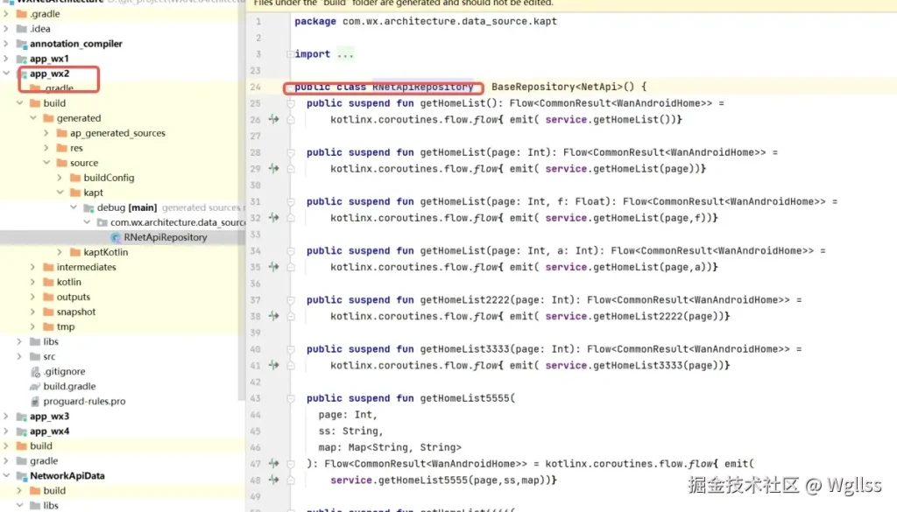Viewport: 897px width, 512px height.
Task: Click line number 24 in the gutter
Action: [x=254, y=87]
